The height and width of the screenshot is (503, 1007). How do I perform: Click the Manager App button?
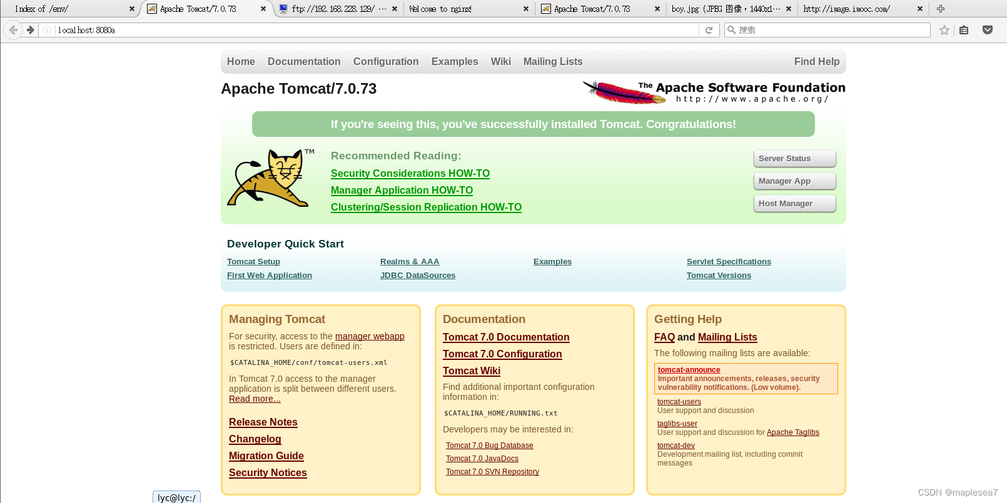(795, 181)
